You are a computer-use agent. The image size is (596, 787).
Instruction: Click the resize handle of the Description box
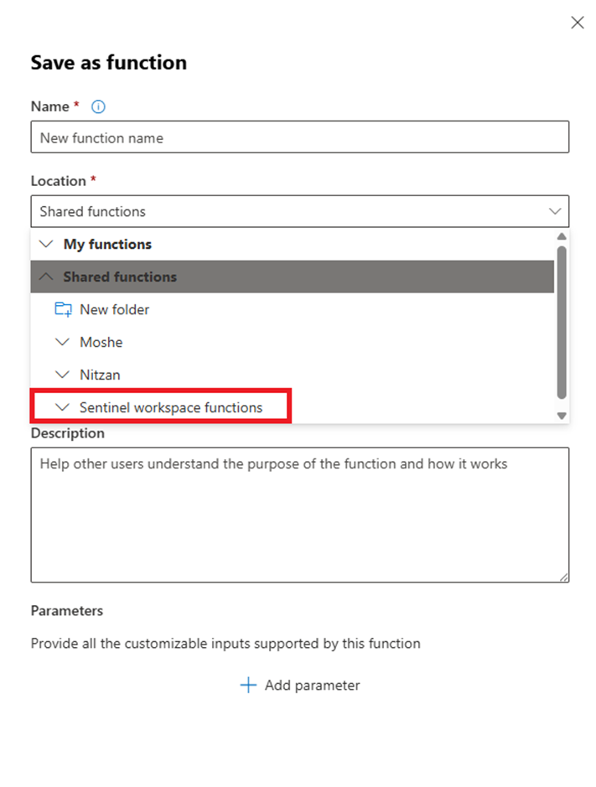coord(564,577)
